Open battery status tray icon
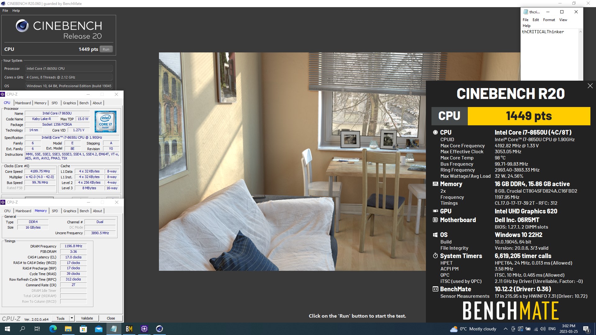 (528, 329)
